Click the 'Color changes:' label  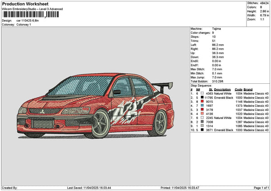[x=201, y=33]
